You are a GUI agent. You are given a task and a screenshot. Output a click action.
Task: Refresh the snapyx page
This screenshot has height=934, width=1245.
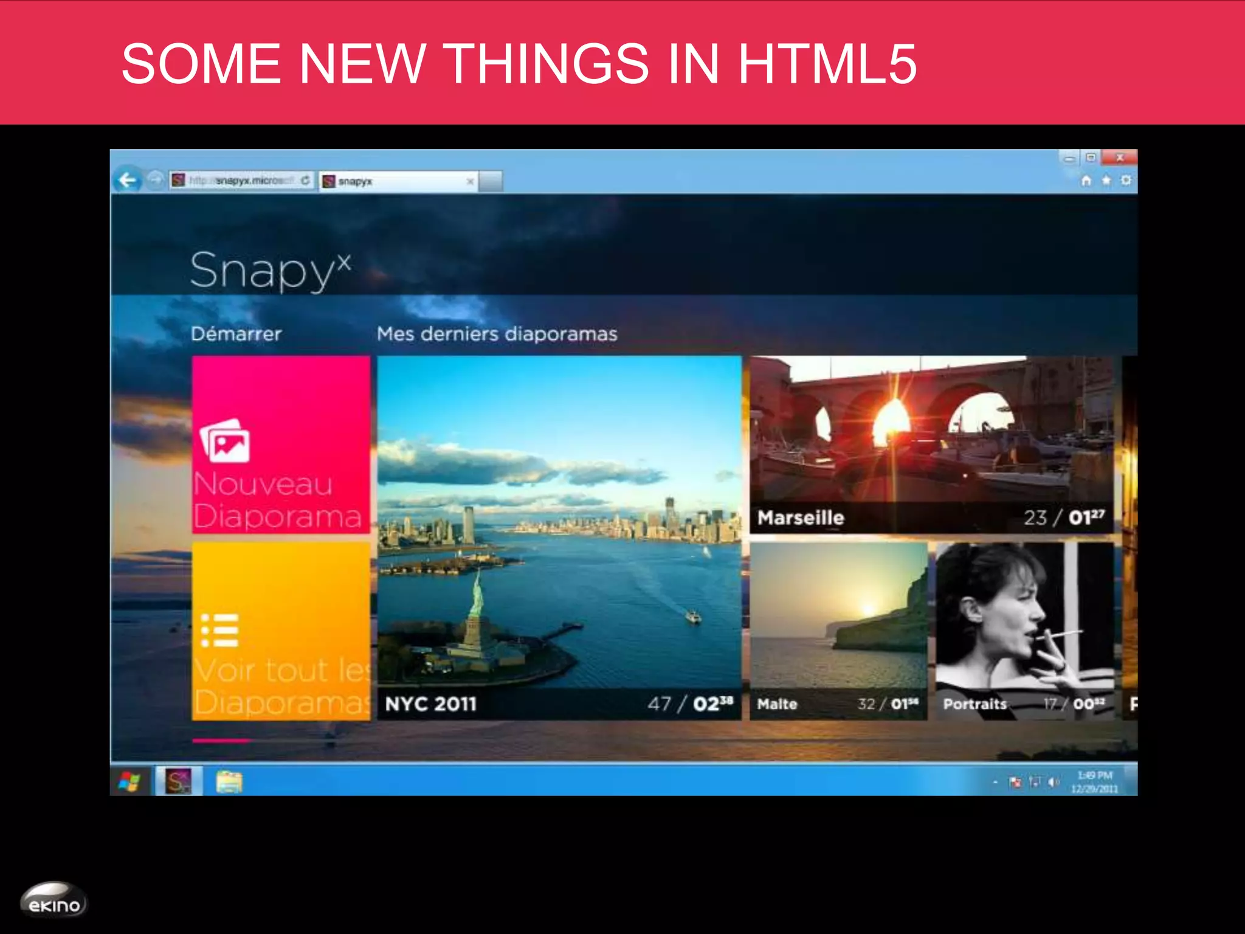pyautogui.click(x=305, y=181)
